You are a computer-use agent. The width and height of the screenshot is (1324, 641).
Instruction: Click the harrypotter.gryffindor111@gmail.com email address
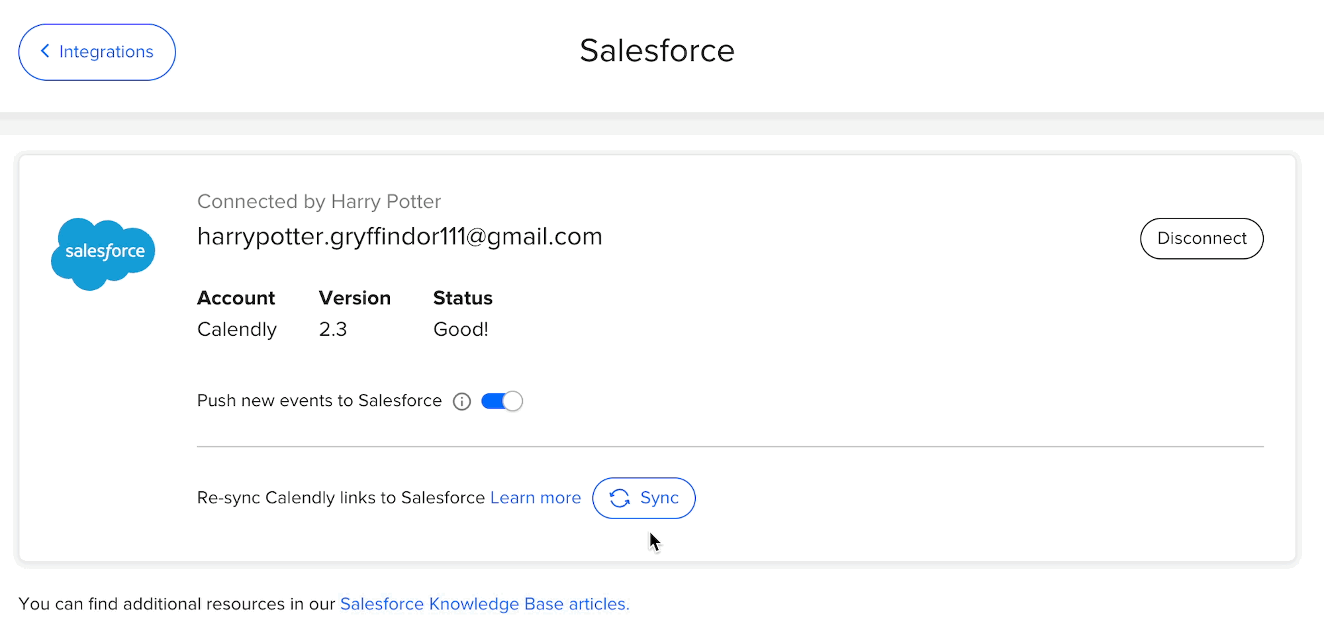pyautogui.click(x=400, y=236)
